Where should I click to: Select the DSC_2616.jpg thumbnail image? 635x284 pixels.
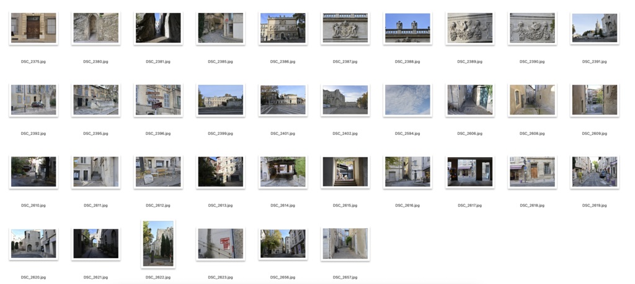coord(408,171)
